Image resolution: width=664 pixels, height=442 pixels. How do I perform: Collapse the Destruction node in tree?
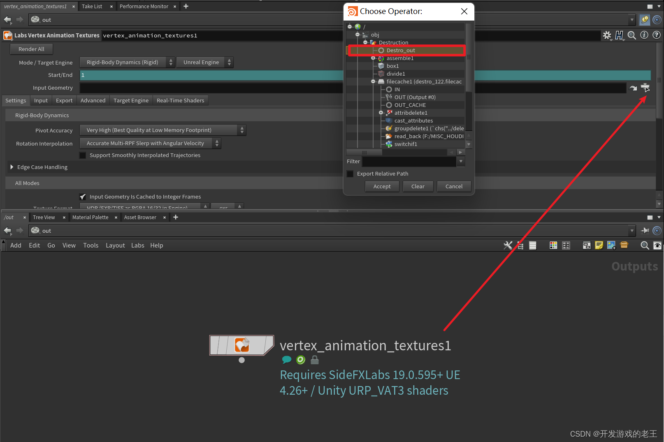pyautogui.click(x=365, y=42)
